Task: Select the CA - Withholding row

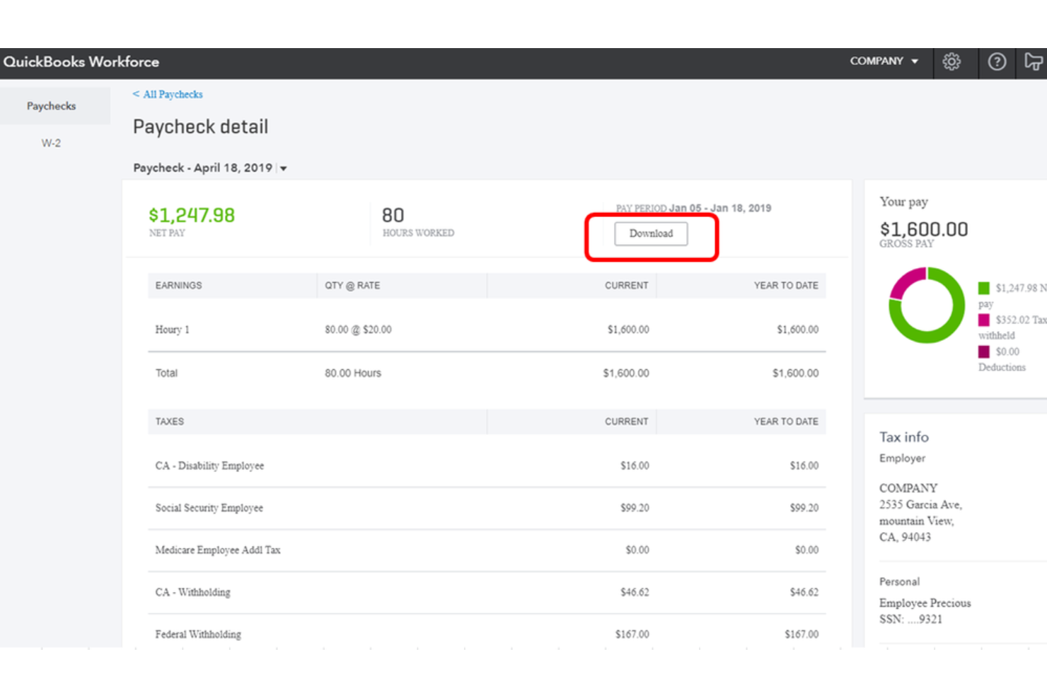Action: click(x=487, y=592)
